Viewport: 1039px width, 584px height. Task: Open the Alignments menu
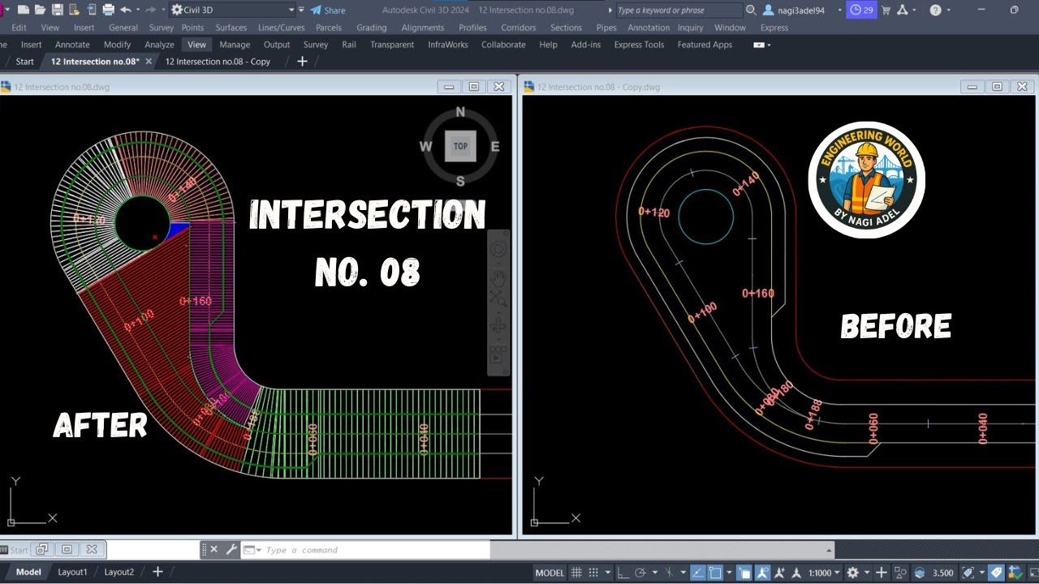click(423, 28)
